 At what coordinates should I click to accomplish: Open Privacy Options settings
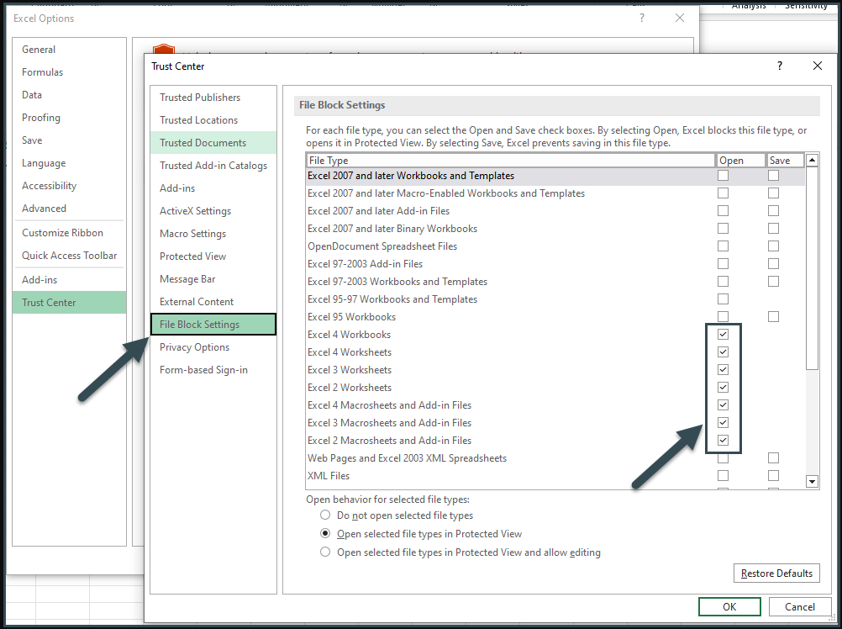(194, 346)
